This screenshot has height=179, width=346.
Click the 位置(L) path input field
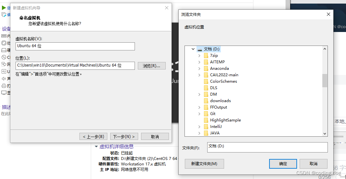[x=75, y=66]
